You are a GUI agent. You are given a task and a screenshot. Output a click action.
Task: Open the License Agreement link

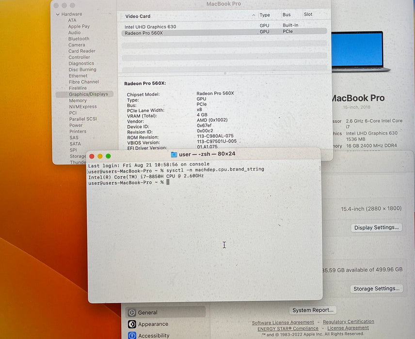(x=348, y=328)
